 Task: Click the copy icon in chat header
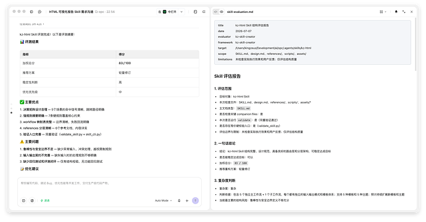pos(195,12)
